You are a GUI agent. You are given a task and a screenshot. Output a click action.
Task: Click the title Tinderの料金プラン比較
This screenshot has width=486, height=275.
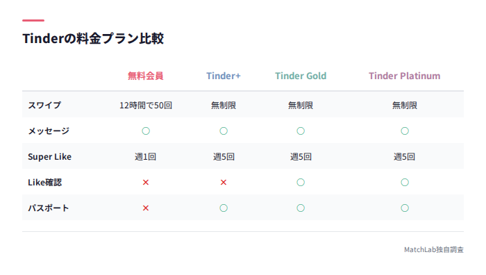pos(93,38)
